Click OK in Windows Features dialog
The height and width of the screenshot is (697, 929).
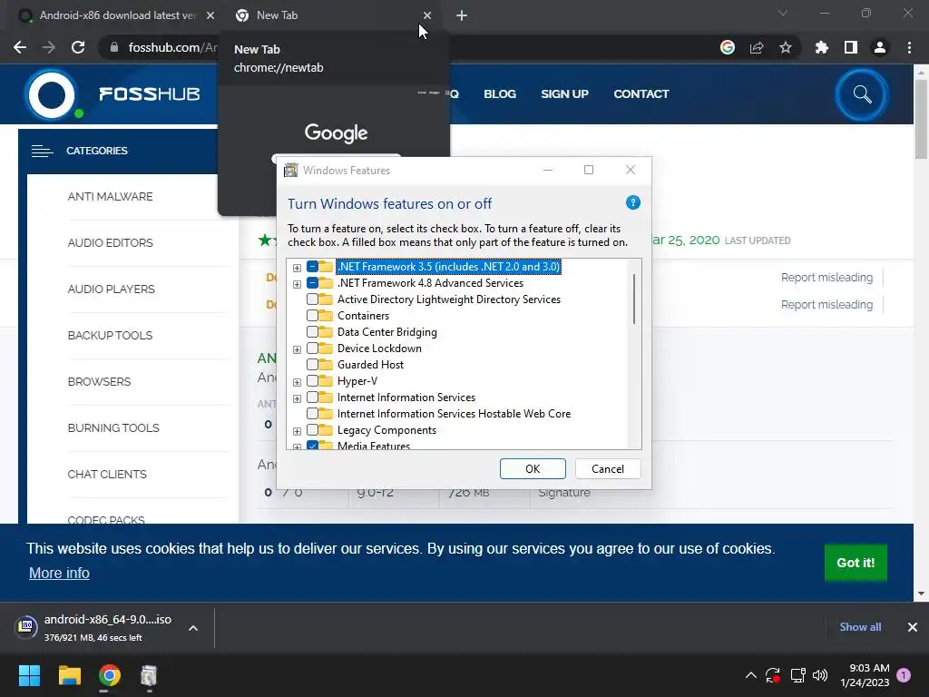[533, 469]
